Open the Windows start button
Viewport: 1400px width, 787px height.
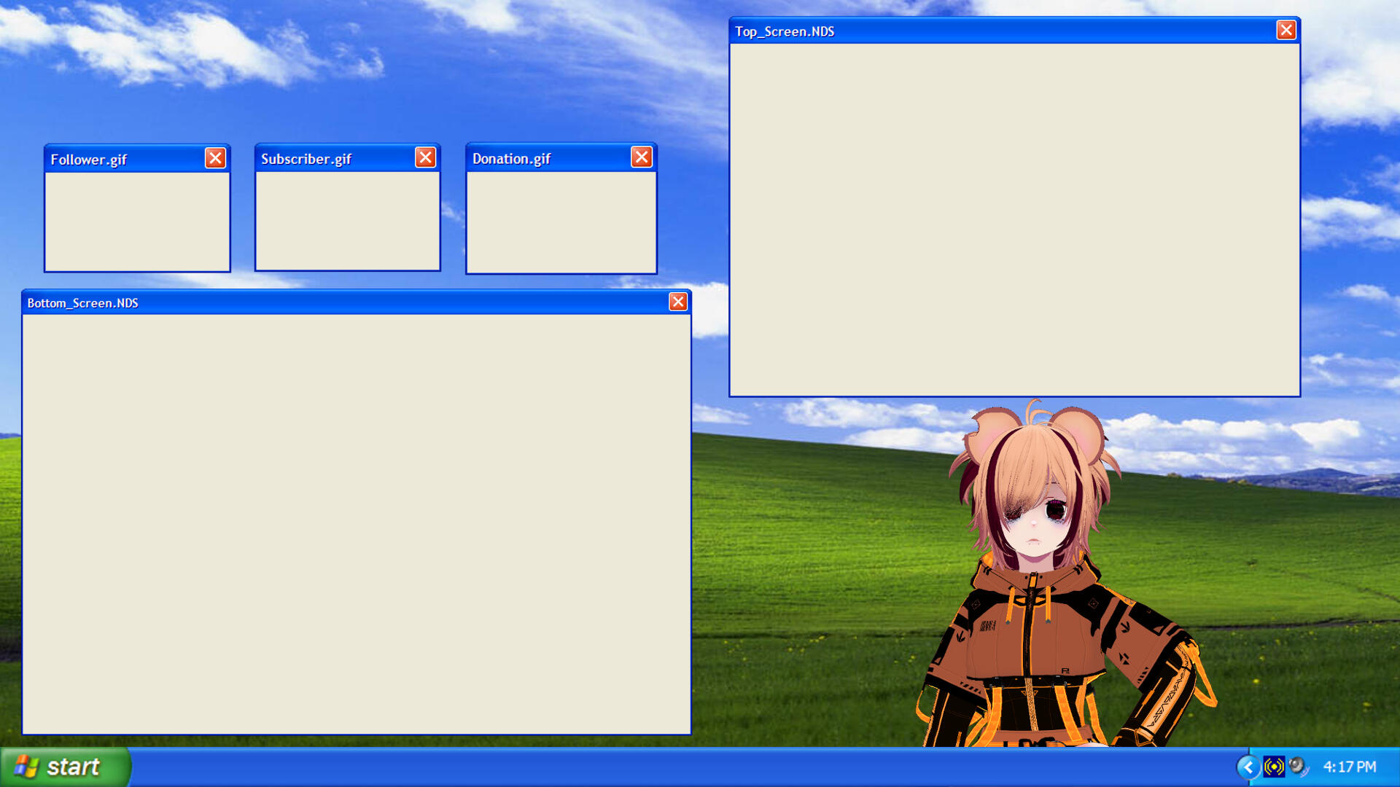65,767
